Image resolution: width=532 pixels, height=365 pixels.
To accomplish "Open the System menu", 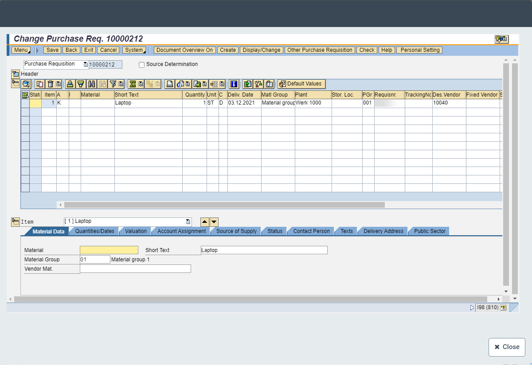I will point(134,50).
